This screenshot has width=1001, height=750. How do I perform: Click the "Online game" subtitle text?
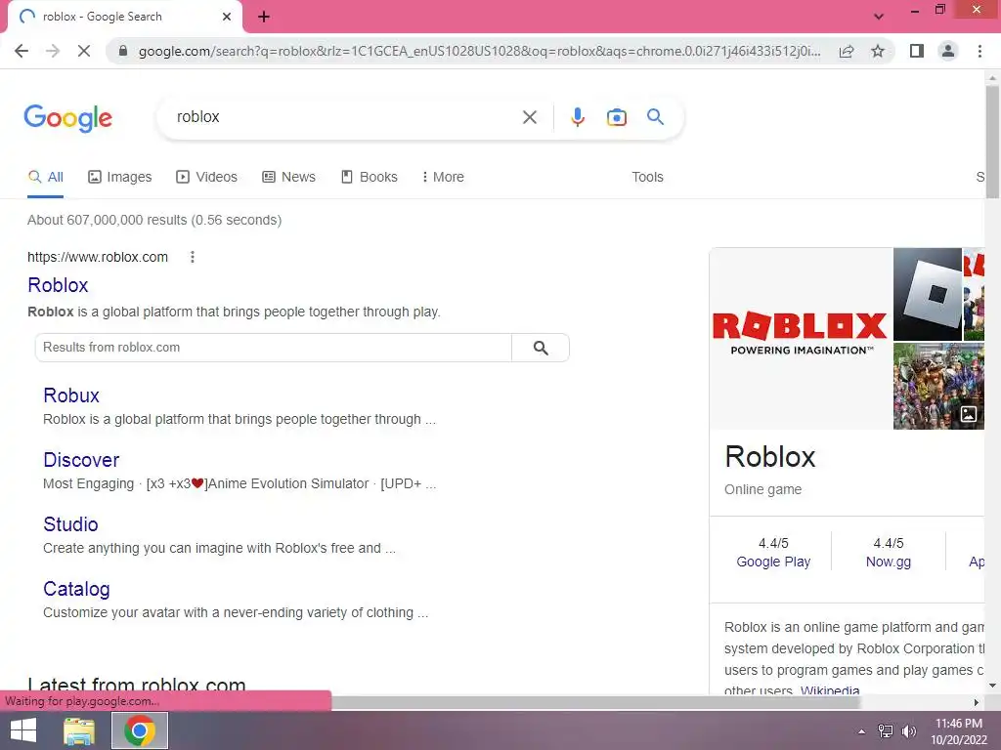click(x=762, y=489)
